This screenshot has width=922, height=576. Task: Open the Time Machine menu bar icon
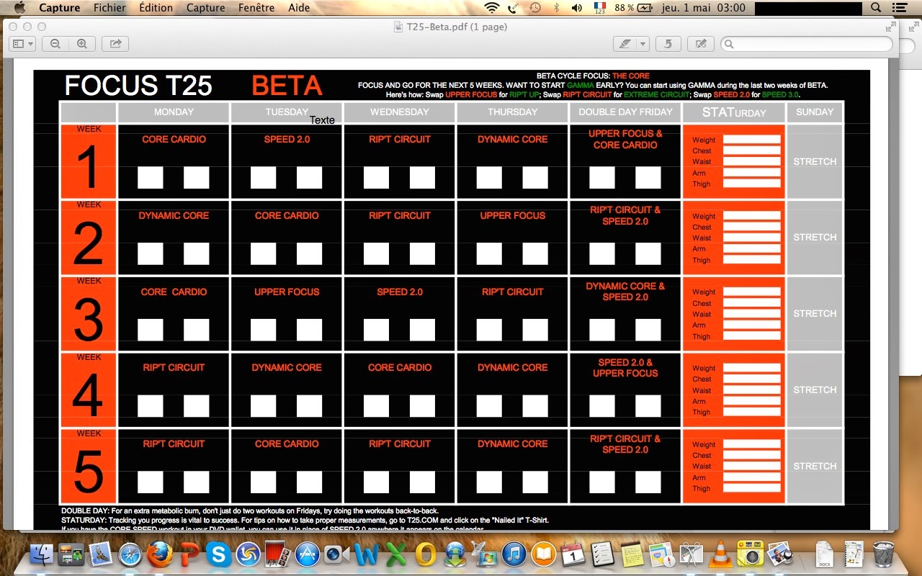pyautogui.click(x=534, y=8)
